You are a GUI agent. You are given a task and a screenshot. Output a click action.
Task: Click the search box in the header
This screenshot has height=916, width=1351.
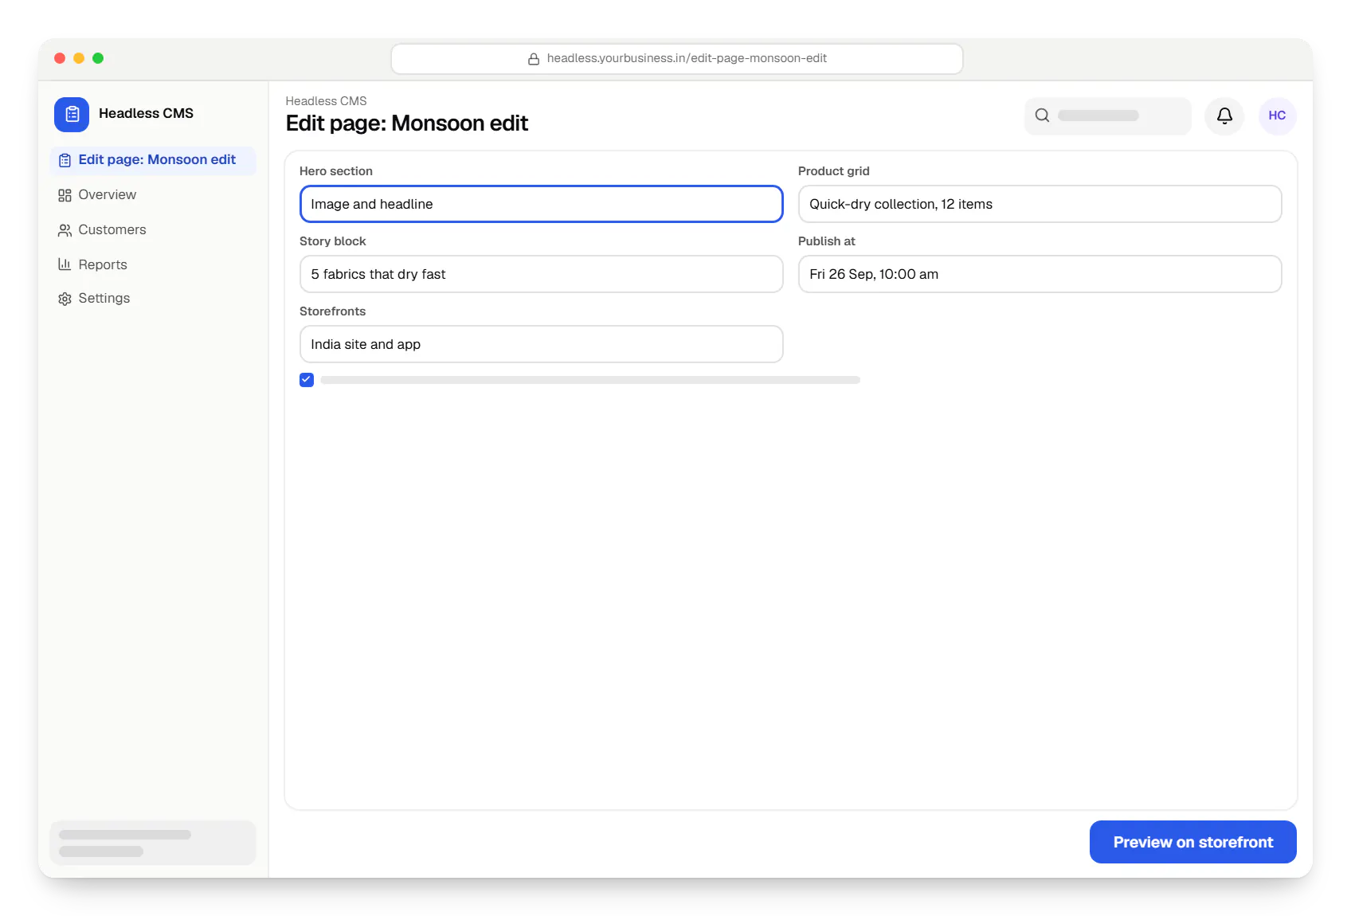(1108, 115)
